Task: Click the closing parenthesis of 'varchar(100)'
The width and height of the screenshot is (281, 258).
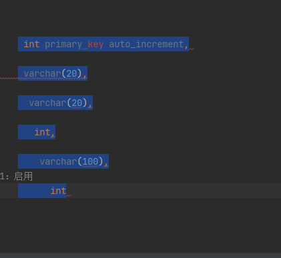Action: point(101,161)
